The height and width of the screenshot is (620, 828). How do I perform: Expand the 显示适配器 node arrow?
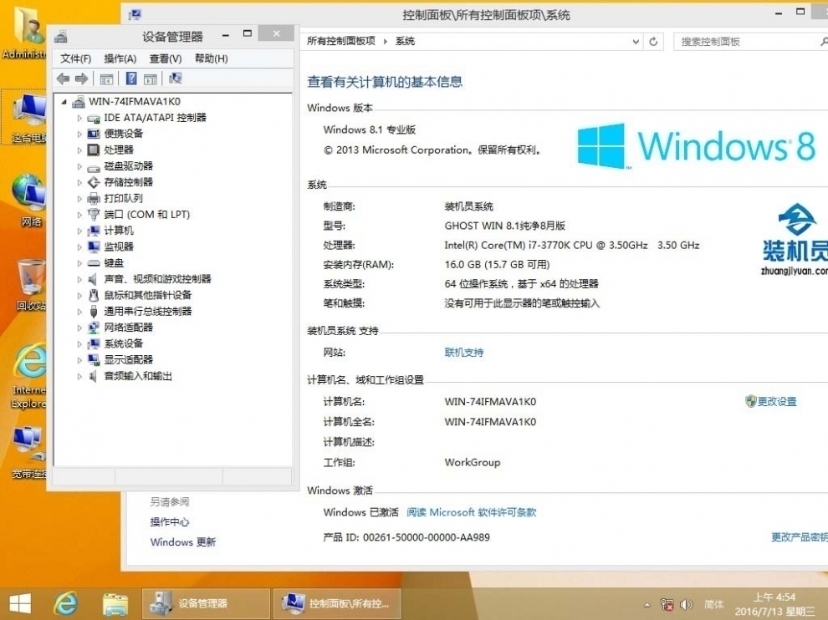[x=80, y=360]
